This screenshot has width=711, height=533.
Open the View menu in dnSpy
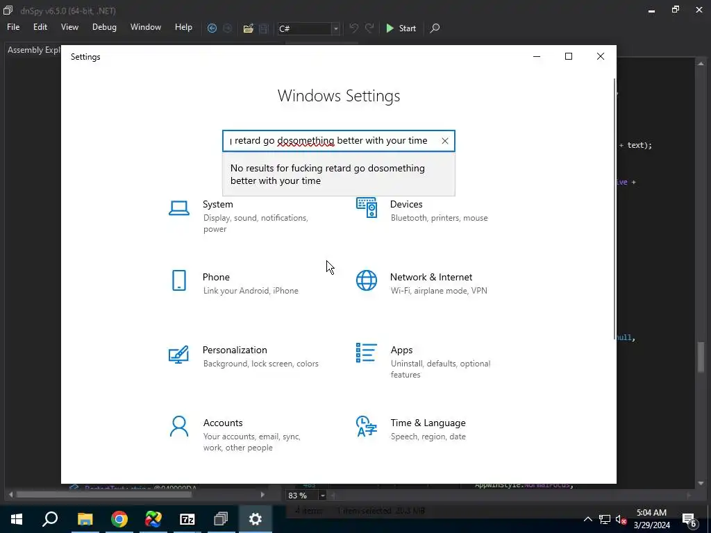[x=69, y=27]
